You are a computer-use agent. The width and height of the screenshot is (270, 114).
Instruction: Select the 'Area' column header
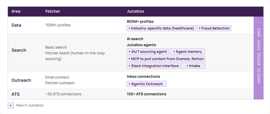(16, 12)
